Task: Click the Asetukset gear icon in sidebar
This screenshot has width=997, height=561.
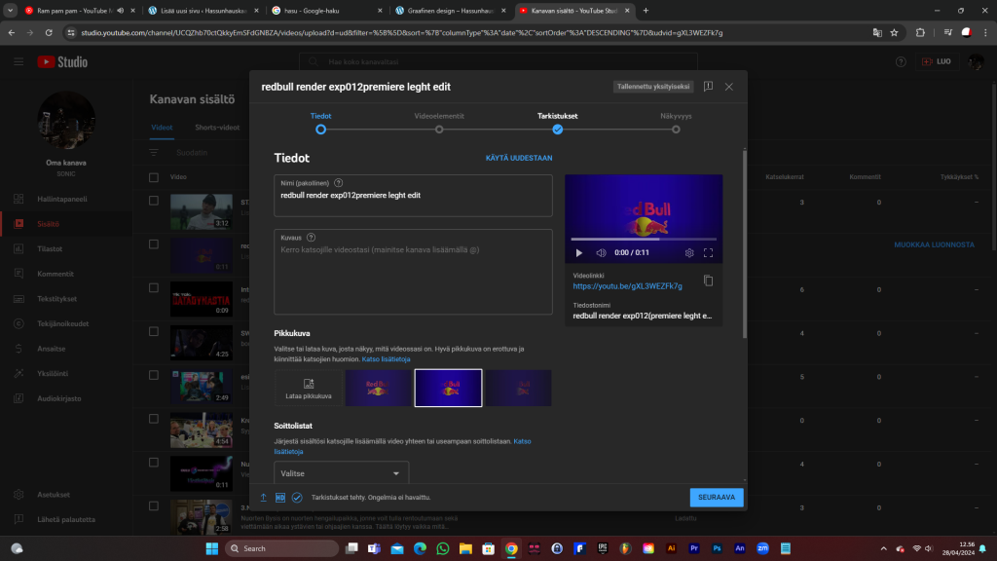Action: 18,494
